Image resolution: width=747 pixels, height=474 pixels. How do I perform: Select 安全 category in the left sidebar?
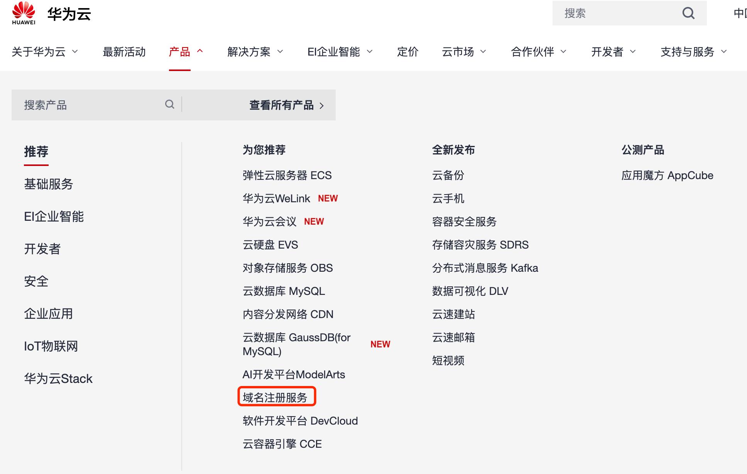pyautogui.click(x=36, y=282)
